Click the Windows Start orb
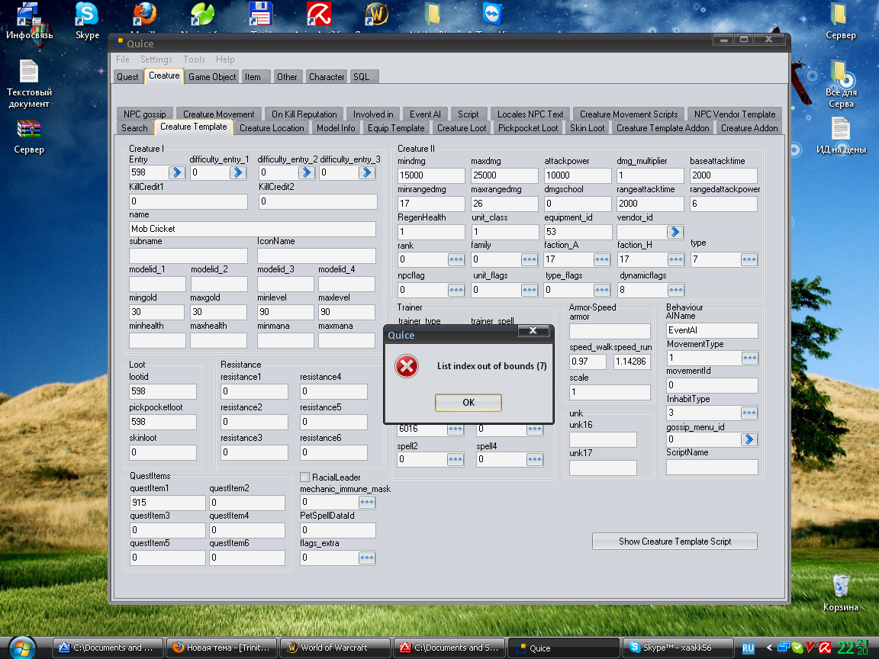 pyautogui.click(x=22, y=648)
